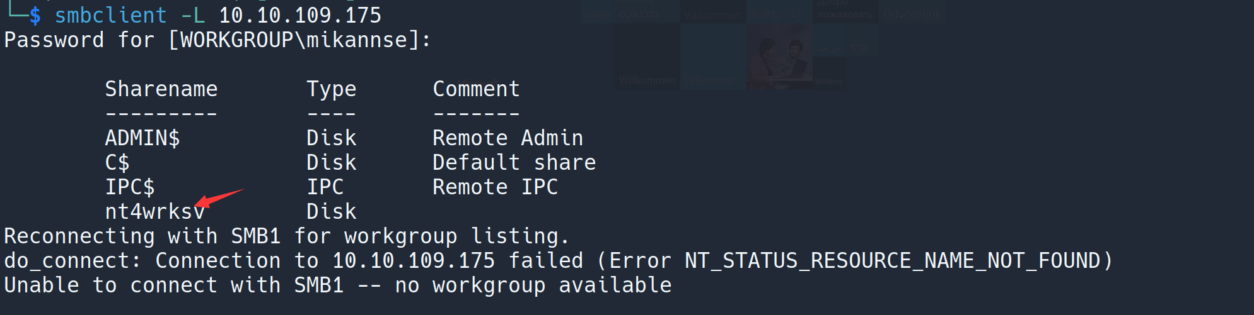Select the Type column header
1254x315 pixels.
pos(331,89)
